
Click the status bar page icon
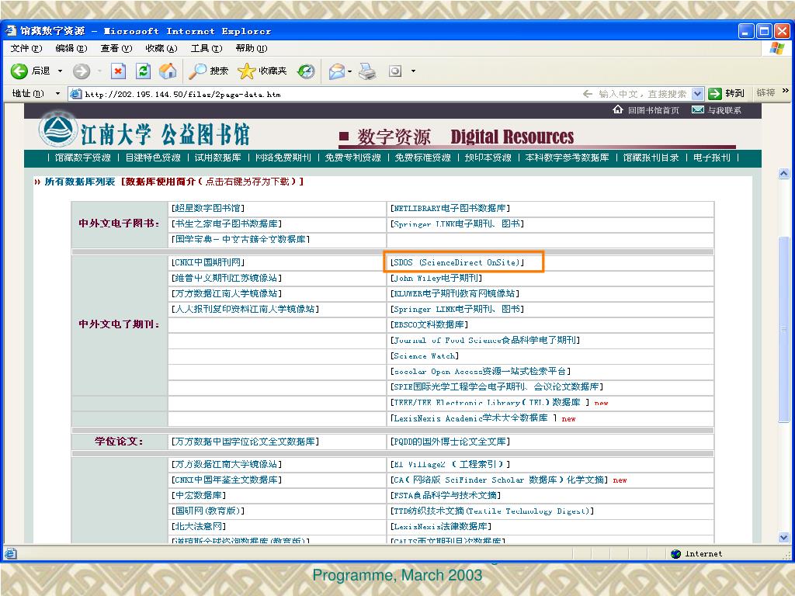[10, 554]
